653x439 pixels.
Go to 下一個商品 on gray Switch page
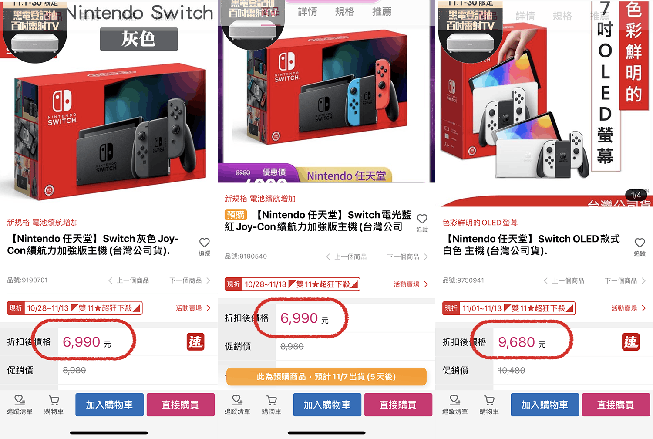[x=190, y=280]
